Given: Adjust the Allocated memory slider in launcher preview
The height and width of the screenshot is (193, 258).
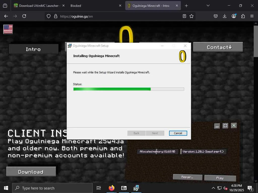Looking at the screenshot, I should (157, 151).
